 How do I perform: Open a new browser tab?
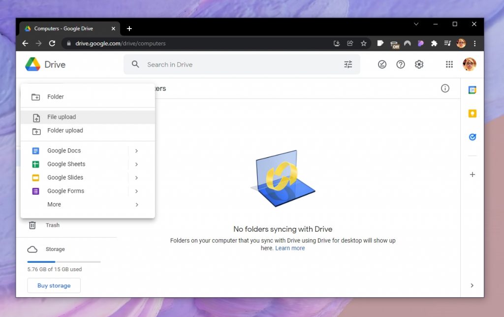129,29
